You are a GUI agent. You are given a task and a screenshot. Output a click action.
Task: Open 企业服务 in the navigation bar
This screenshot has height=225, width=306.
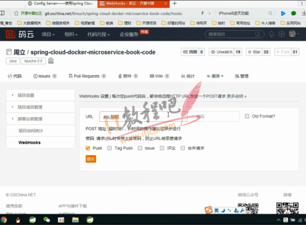pos(129,34)
